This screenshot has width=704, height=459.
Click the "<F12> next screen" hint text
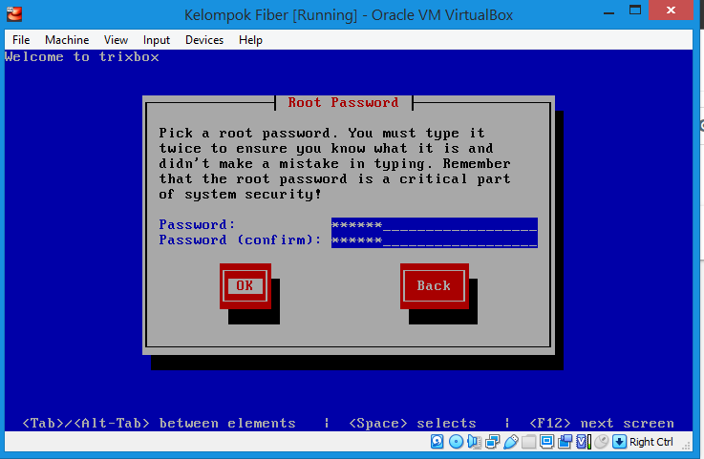click(x=602, y=423)
